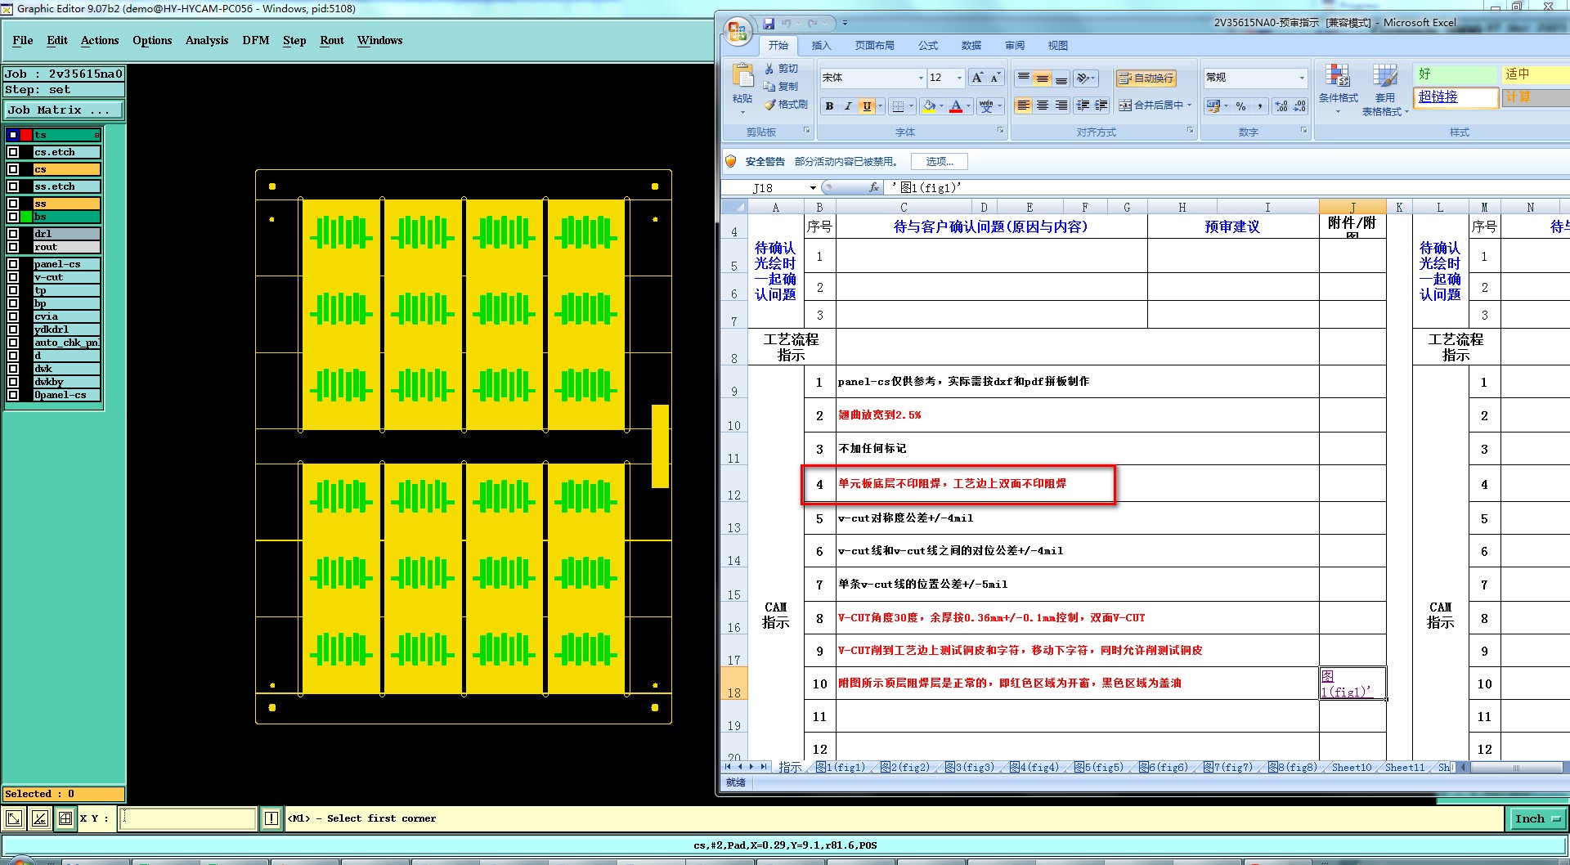
Task: Click the exclamation mark icon beside the XY field
Action: tap(271, 818)
